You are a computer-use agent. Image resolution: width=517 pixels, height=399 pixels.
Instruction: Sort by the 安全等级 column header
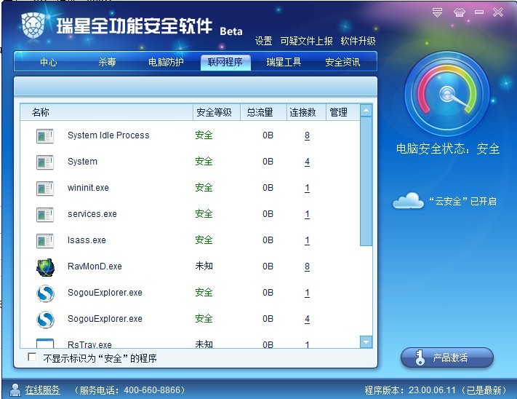pos(216,112)
